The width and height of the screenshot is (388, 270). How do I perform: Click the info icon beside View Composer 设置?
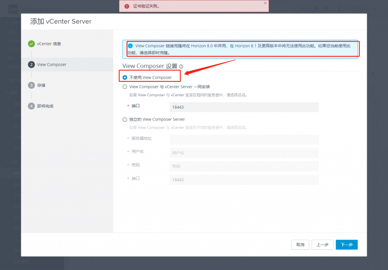coord(181,67)
